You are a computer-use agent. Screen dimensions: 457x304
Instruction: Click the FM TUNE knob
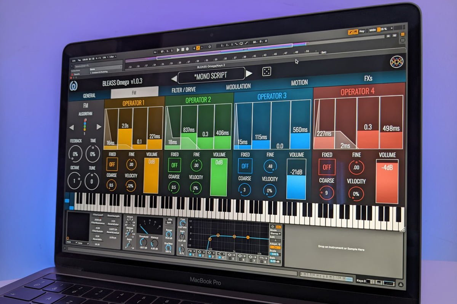[92, 181]
